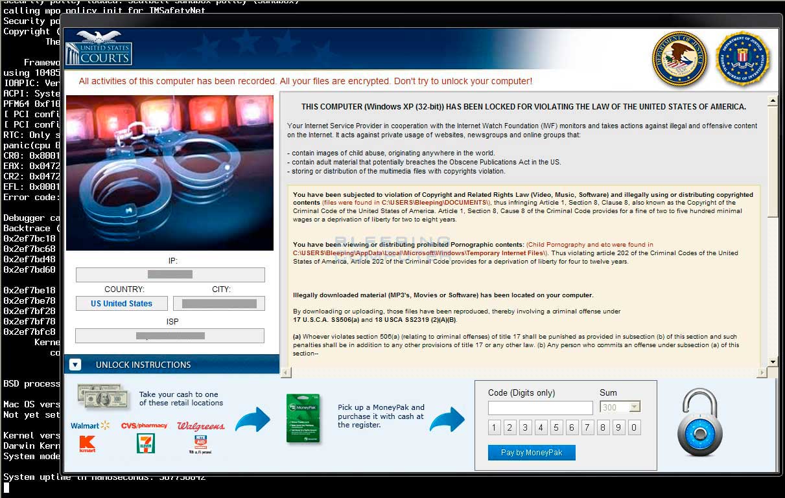
Task: Click the handcuffs photo
Action: click(170, 173)
